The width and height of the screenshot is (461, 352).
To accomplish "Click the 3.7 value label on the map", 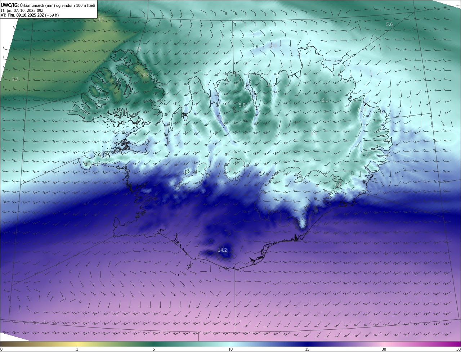I will point(15,79).
